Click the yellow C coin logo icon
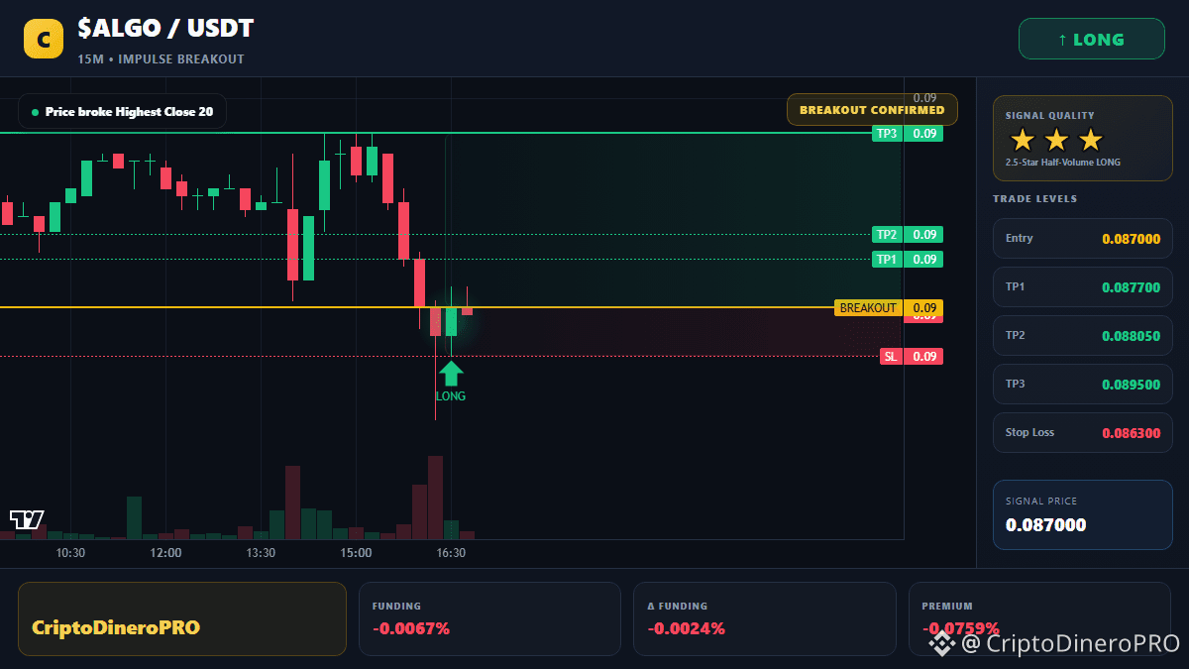The image size is (1189, 669). click(x=43, y=39)
